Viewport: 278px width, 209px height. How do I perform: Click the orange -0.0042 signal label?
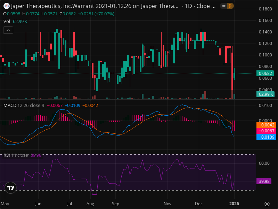266,125
